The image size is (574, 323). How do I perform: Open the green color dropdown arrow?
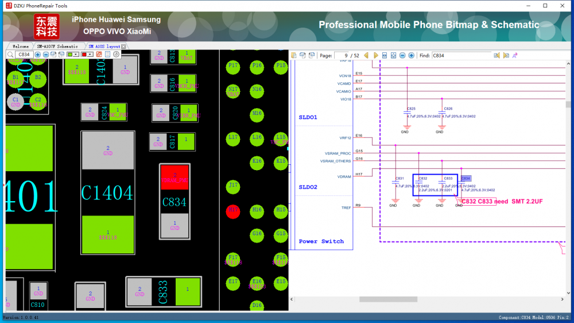(76, 55)
